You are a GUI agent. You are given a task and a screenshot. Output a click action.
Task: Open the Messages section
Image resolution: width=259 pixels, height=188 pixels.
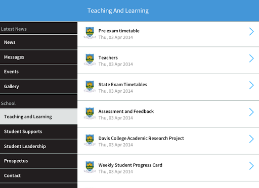pos(38,57)
